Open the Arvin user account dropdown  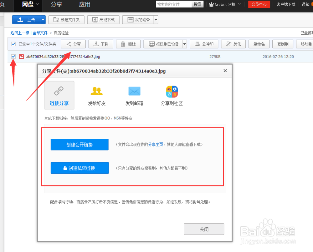click(225, 4)
